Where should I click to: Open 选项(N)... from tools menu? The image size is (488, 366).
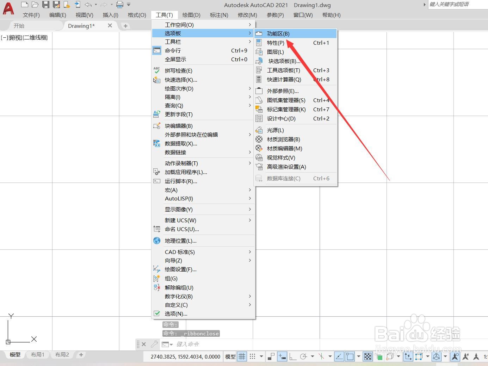coord(203,314)
